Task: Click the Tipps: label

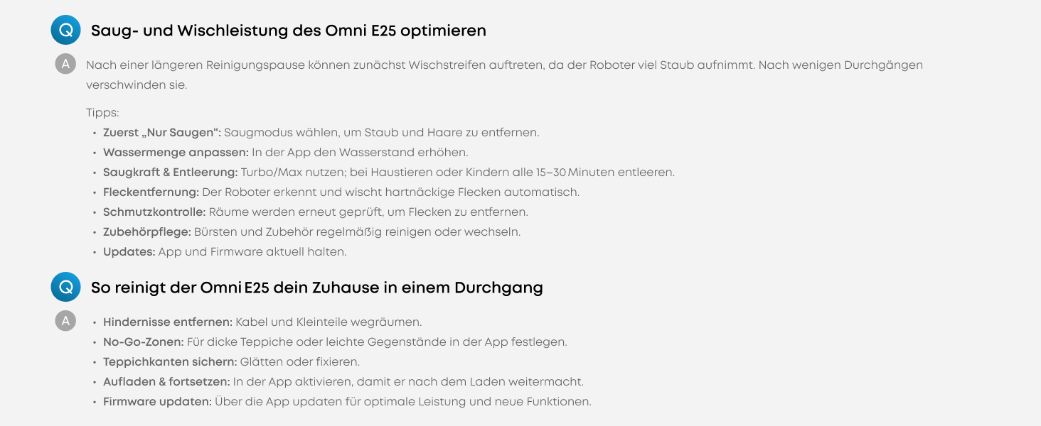Action: pos(102,113)
